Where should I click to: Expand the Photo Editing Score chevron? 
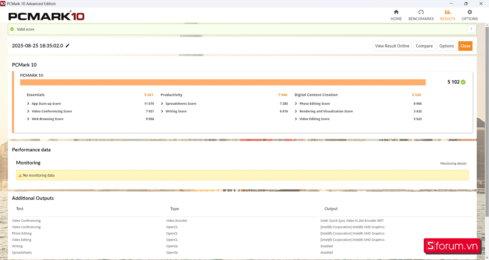point(296,104)
